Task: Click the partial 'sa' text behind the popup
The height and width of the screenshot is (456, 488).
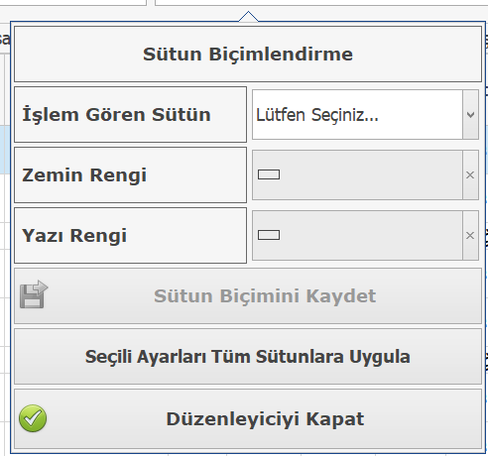Action: (5, 39)
